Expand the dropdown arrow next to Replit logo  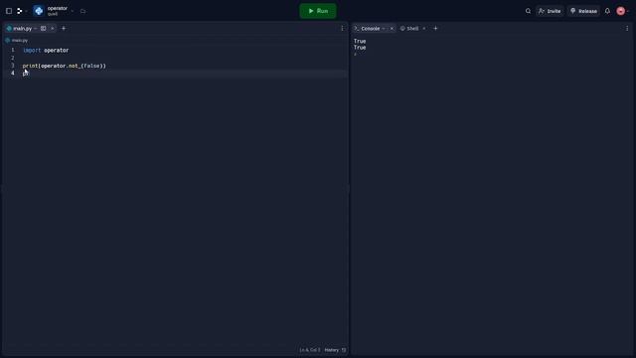(26, 11)
